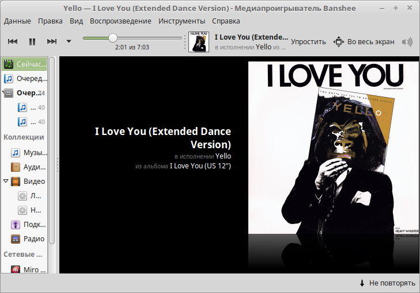Screen dimensions: 420x293
Task: Skip to the previous track
Action: click(x=13, y=41)
